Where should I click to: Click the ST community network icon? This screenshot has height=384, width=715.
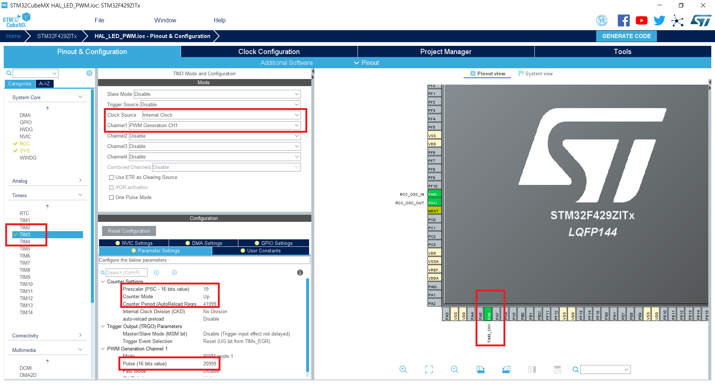(677, 21)
